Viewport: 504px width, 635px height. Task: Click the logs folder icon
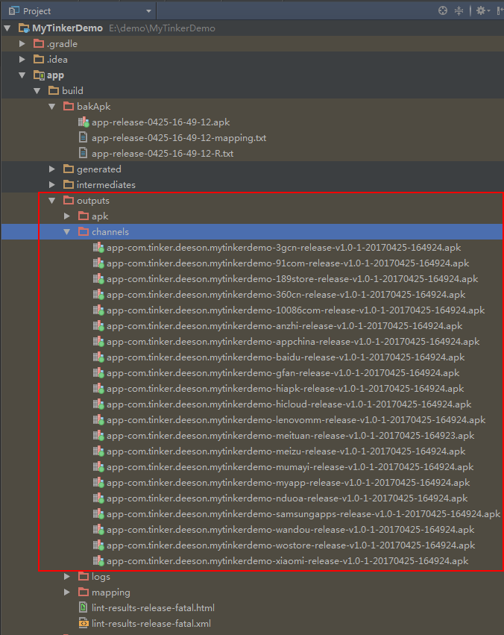[84, 576]
